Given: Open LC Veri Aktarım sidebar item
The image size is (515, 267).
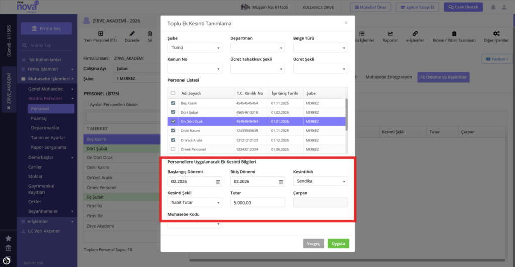Looking at the screenshot, I should [x=44, y=231].
